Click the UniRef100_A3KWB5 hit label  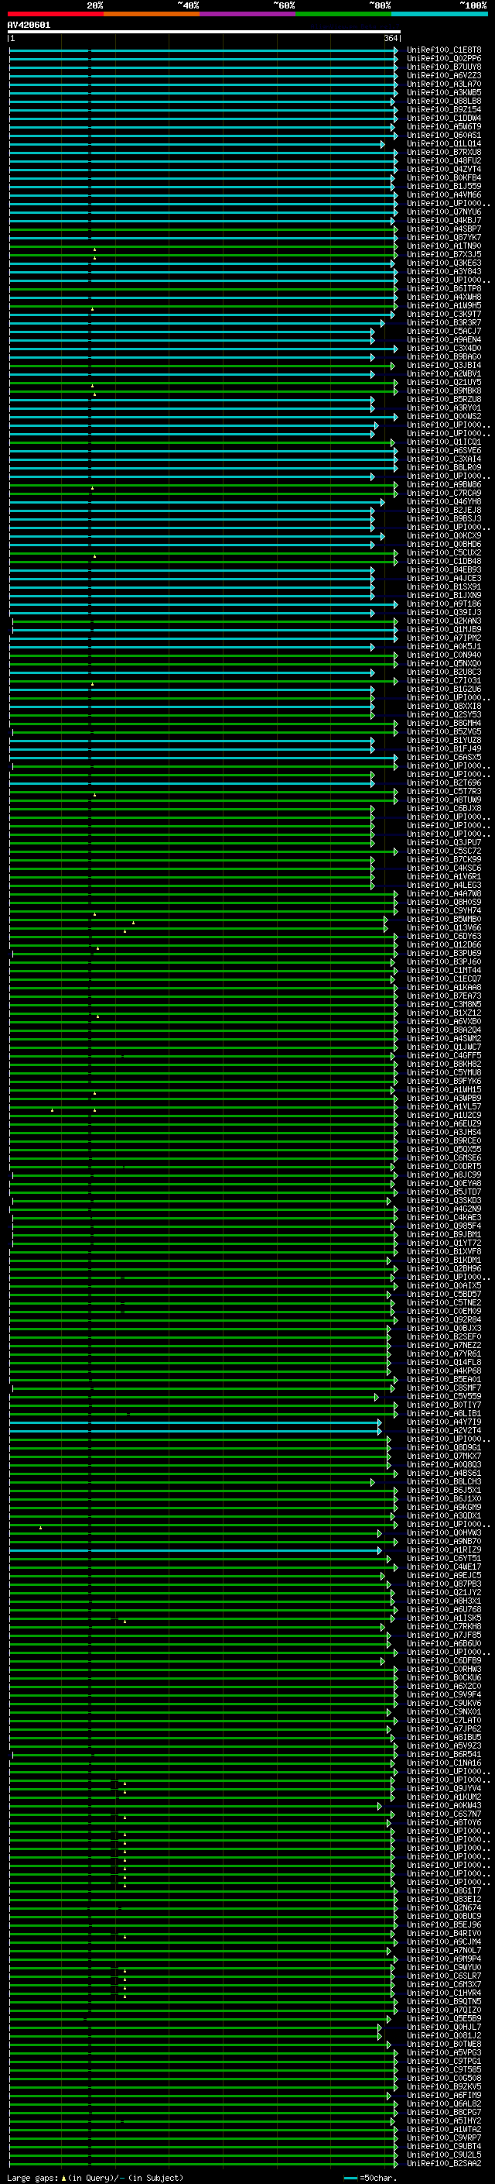pos(444,92)
